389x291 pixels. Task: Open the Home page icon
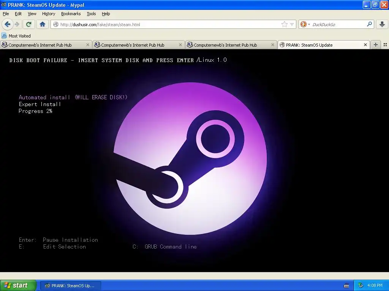43,24
